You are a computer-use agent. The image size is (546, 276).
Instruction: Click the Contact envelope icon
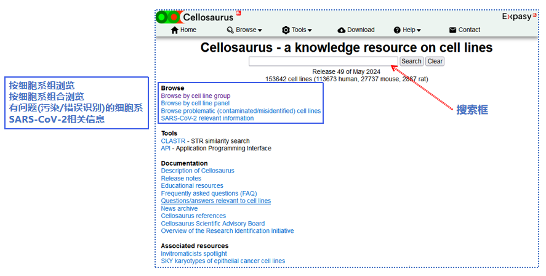(453, 30)
